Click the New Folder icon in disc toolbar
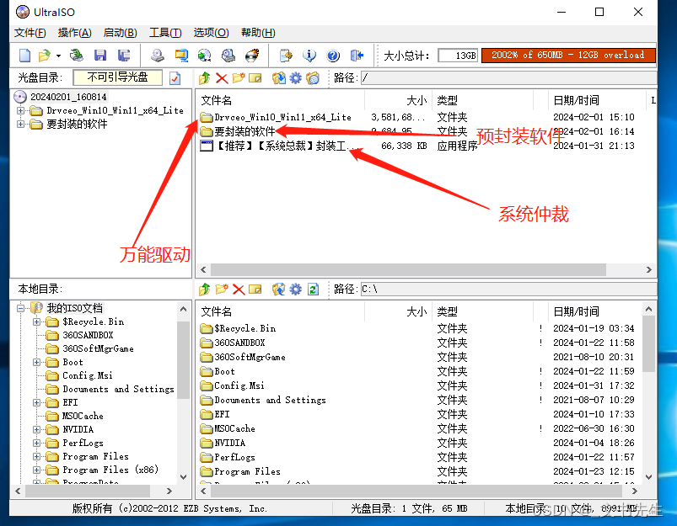The width and height of the screenshot is (677, 526). (x=239, y=78)
